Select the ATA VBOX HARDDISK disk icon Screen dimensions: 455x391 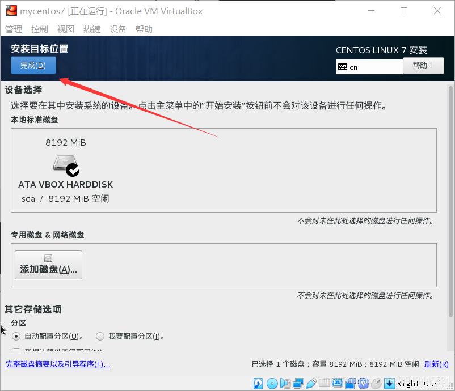click(x=66, y=165)
